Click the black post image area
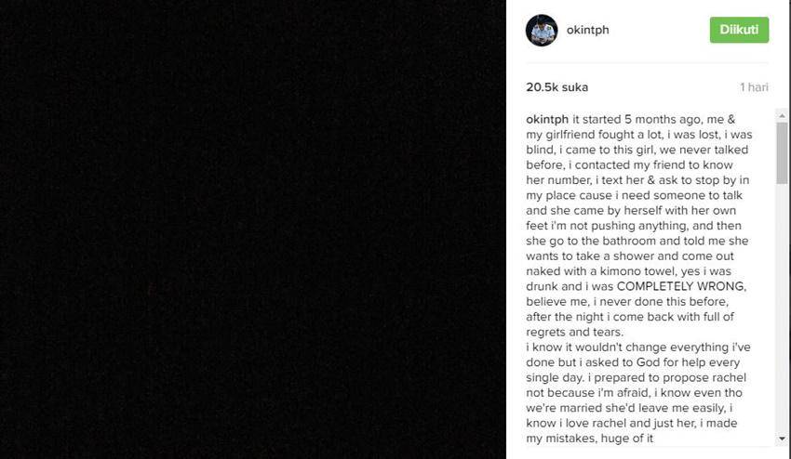Image resolution: width=791 pixels, height=459 pixels. (x=253, y=229)
